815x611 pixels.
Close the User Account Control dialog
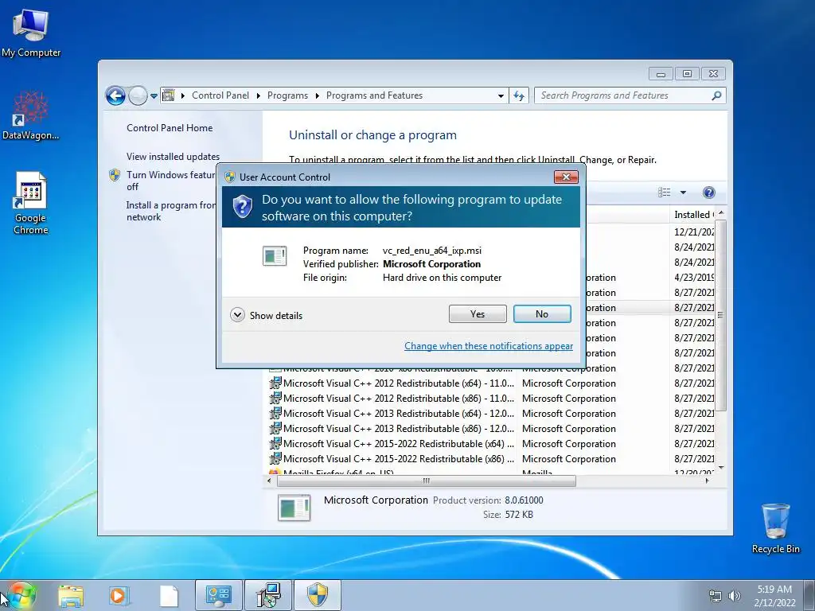click(x=566, y=177)
